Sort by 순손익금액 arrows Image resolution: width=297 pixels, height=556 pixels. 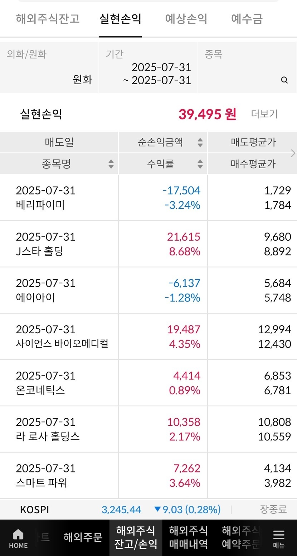coord(200,142)
